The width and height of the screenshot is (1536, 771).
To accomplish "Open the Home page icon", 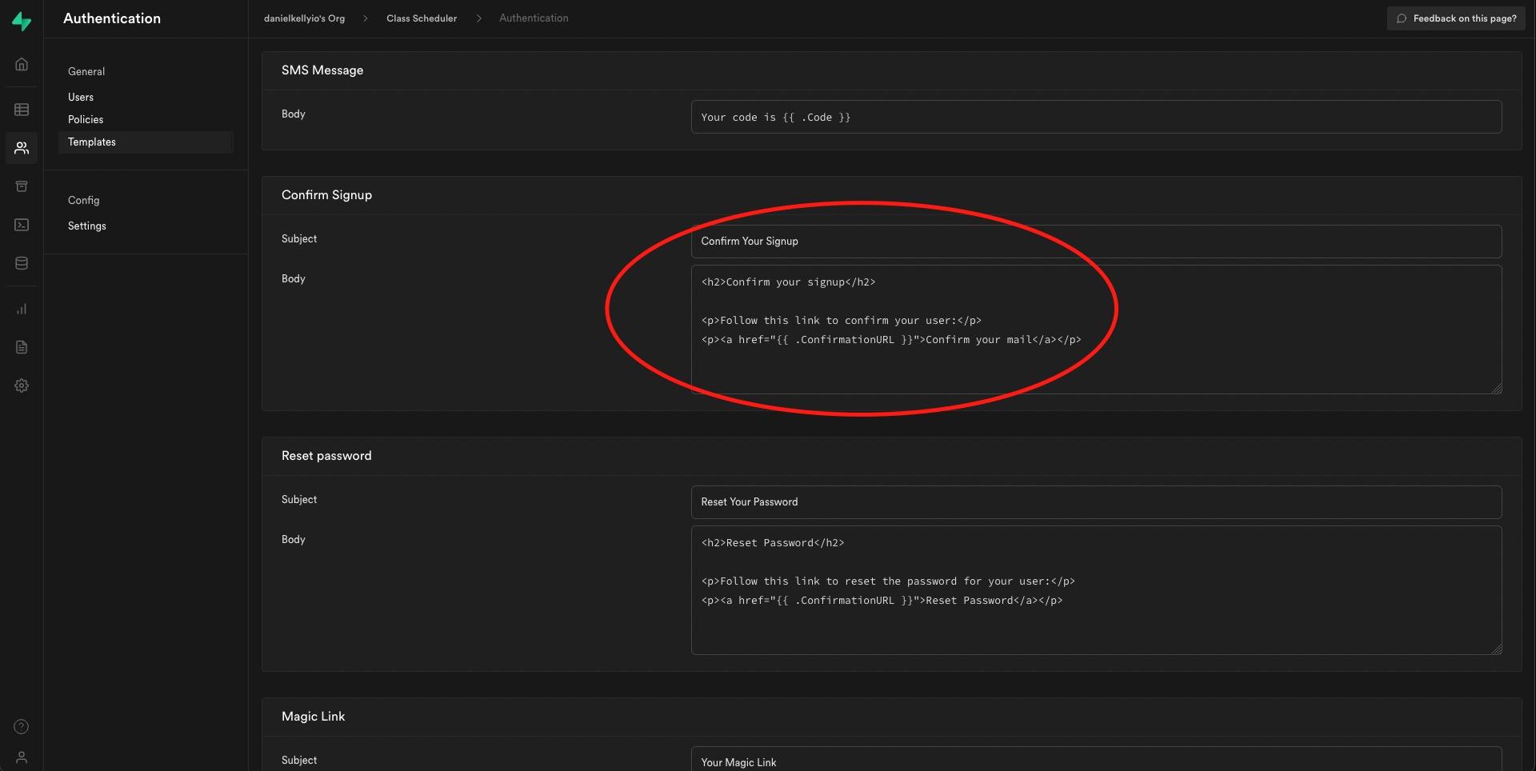I will pyautogui.click(x=22, y=64).
